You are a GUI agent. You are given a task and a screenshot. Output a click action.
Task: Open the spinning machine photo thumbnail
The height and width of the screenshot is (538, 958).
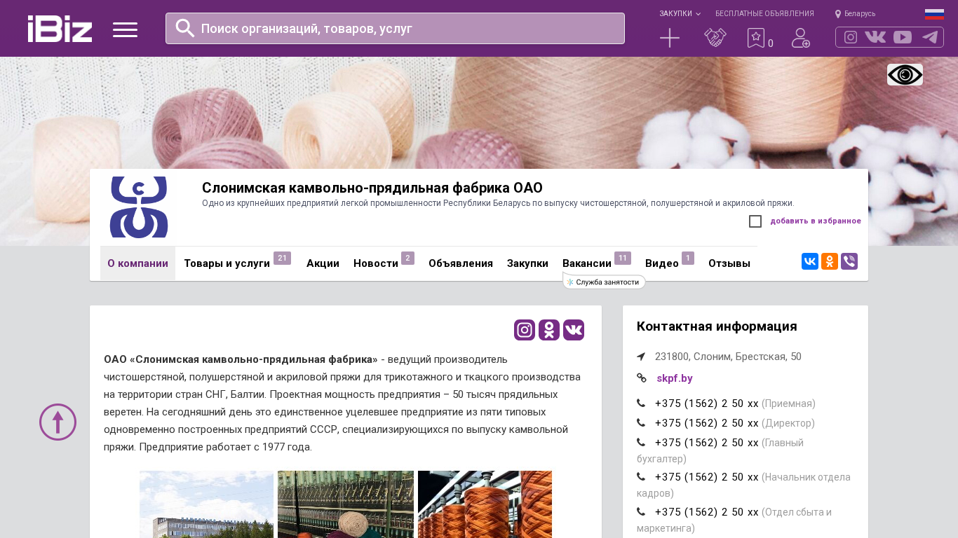346,504
